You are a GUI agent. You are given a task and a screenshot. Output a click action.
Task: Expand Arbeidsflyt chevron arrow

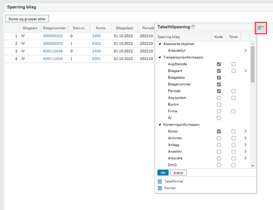(245, 50)
